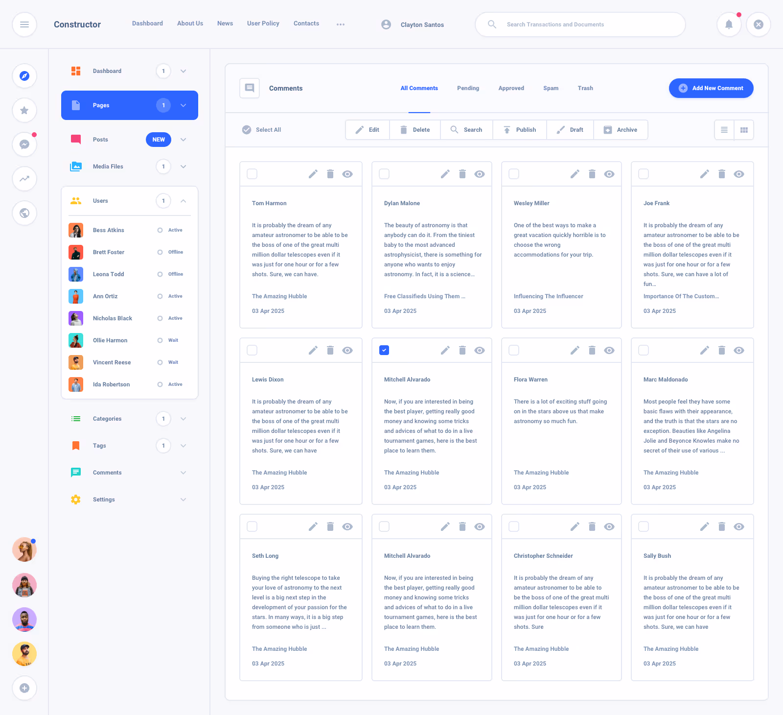Expand the Settings chevron
783x715 pixels.
pos(183,500)
